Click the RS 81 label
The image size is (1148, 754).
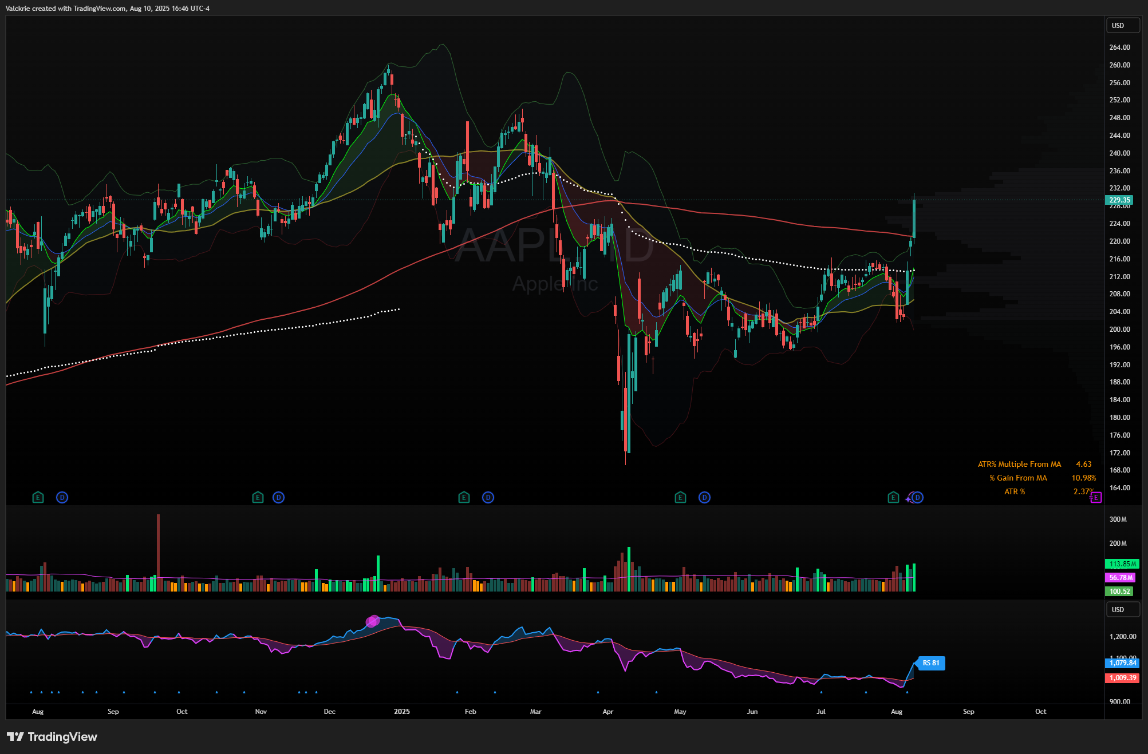coord(931,663)
